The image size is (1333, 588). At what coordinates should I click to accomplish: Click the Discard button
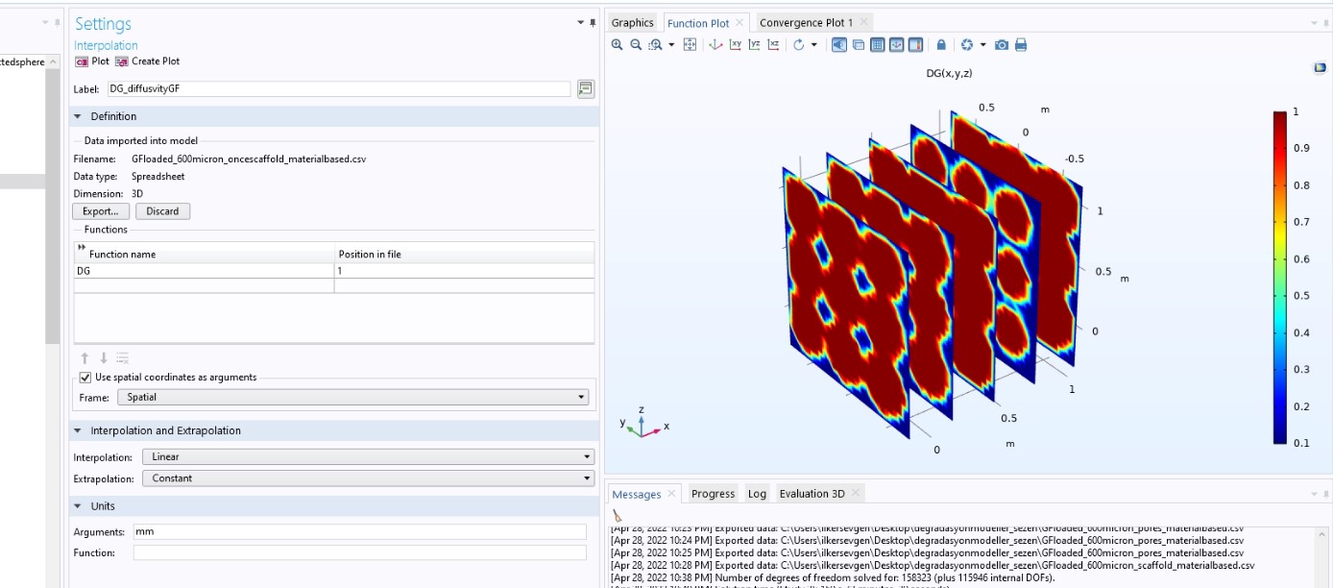coord(162,211)
